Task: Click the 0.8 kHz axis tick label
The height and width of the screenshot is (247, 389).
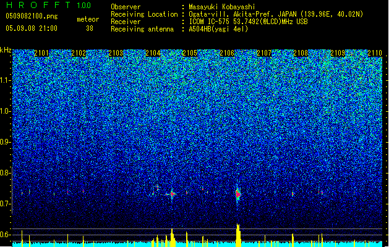Action: pos(6,173)
